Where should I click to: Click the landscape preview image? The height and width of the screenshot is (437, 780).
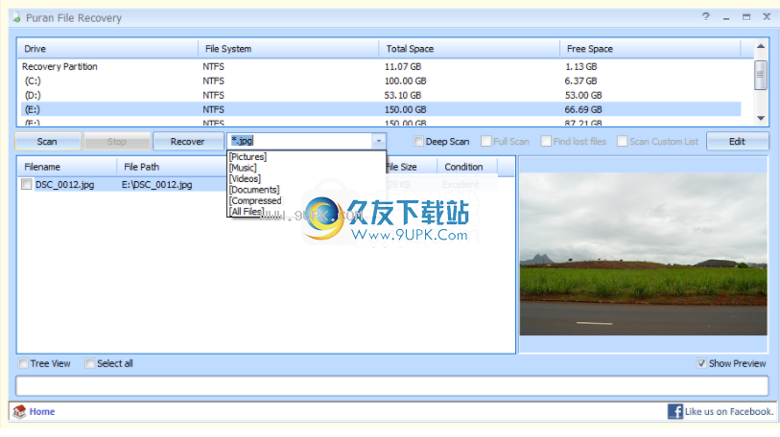point(643,254)
